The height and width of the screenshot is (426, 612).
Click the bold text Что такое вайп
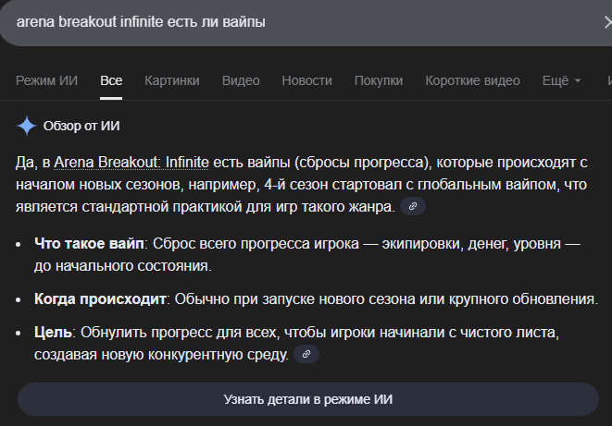pos(89,244)
